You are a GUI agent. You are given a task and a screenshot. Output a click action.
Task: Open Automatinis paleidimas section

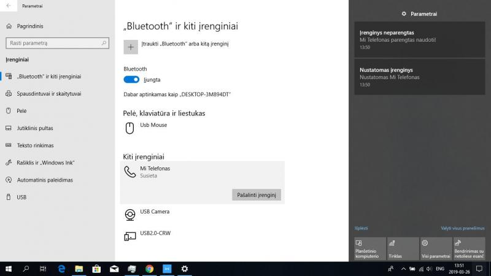(57, 180)
